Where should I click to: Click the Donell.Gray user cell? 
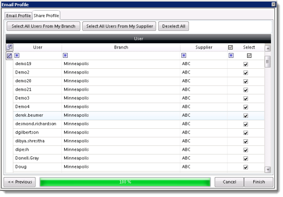pyautogui.click(x=38, y=158)
